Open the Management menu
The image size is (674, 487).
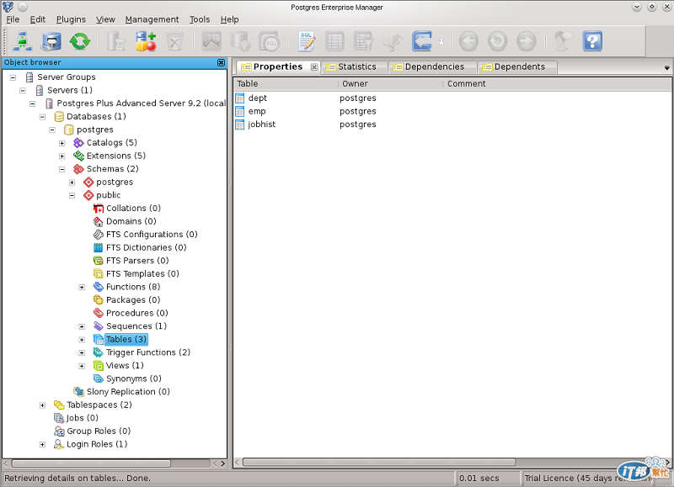point(152,19)
